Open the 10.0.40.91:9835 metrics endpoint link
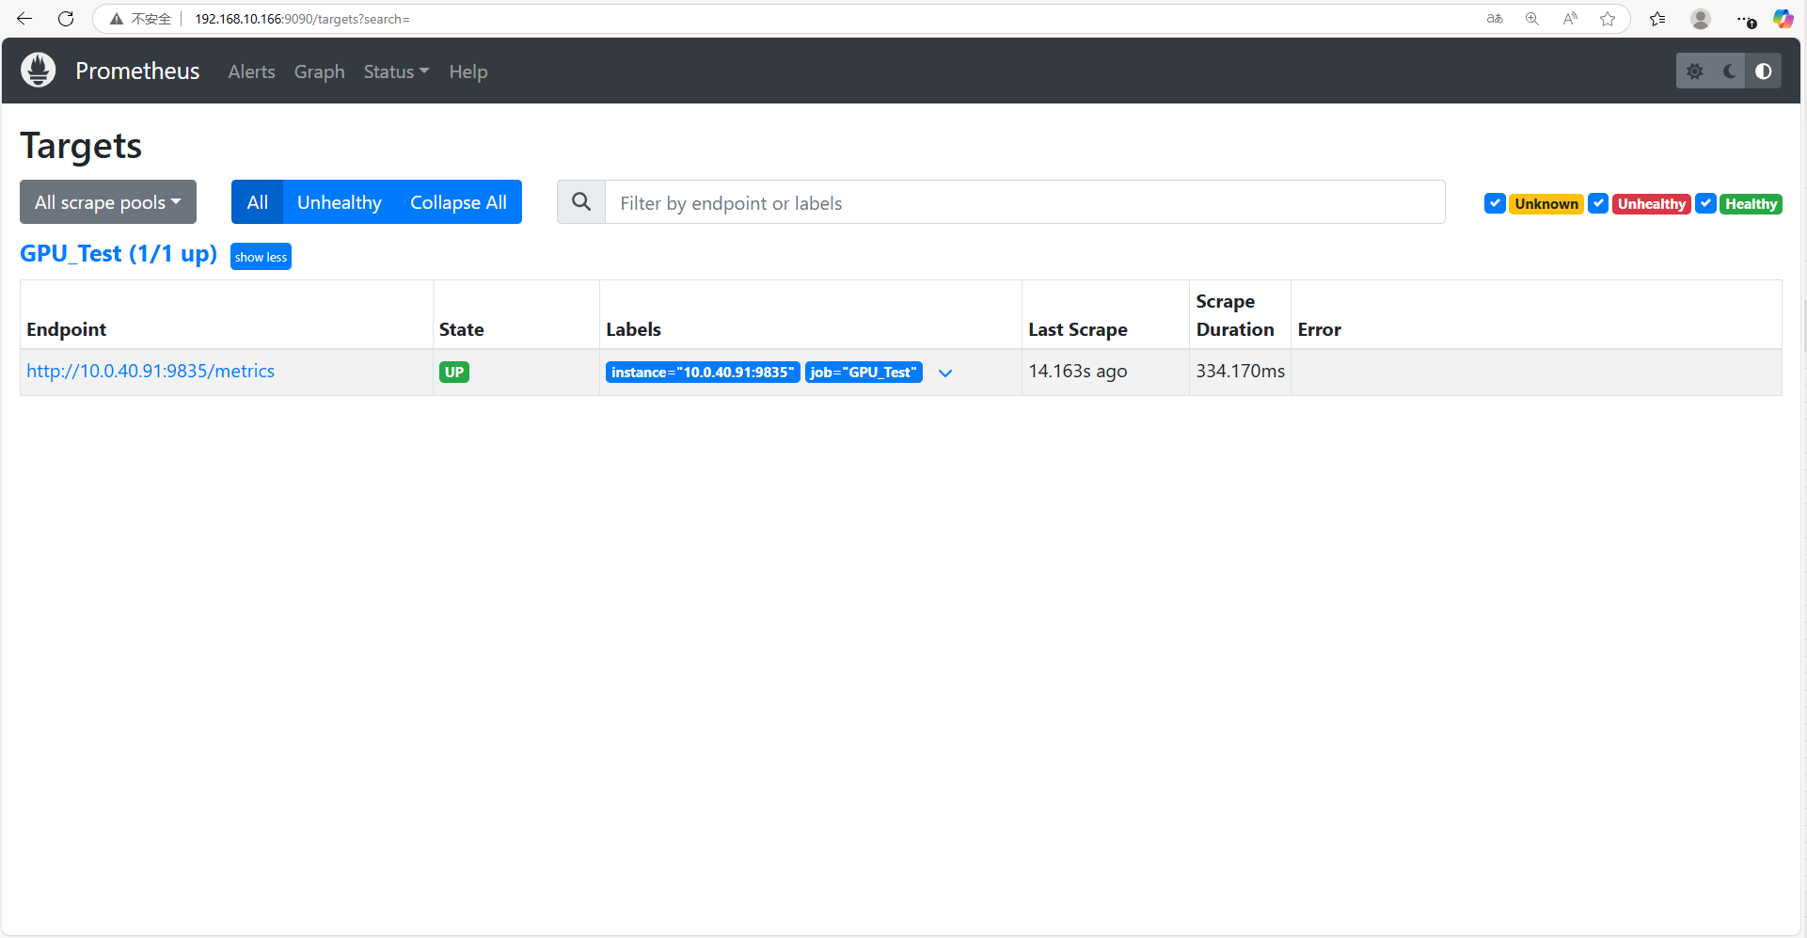This screenshot has height=938, width=1807. pyautogui.click(x=151, y=371)
